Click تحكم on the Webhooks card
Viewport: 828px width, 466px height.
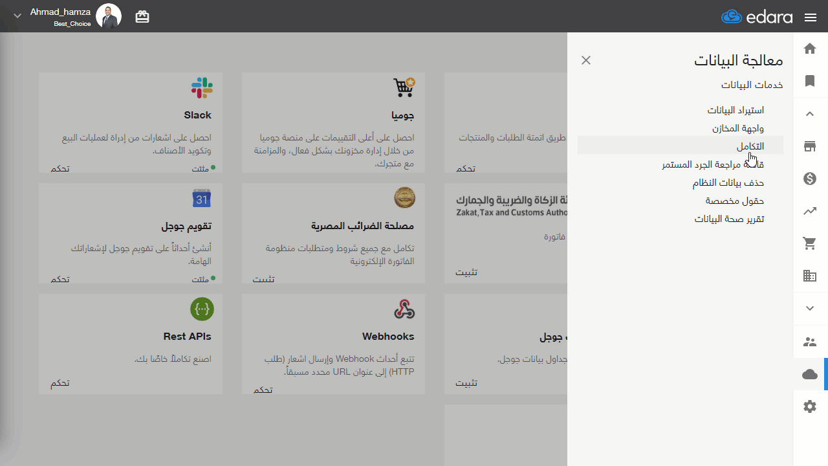[x=263, y=390]
